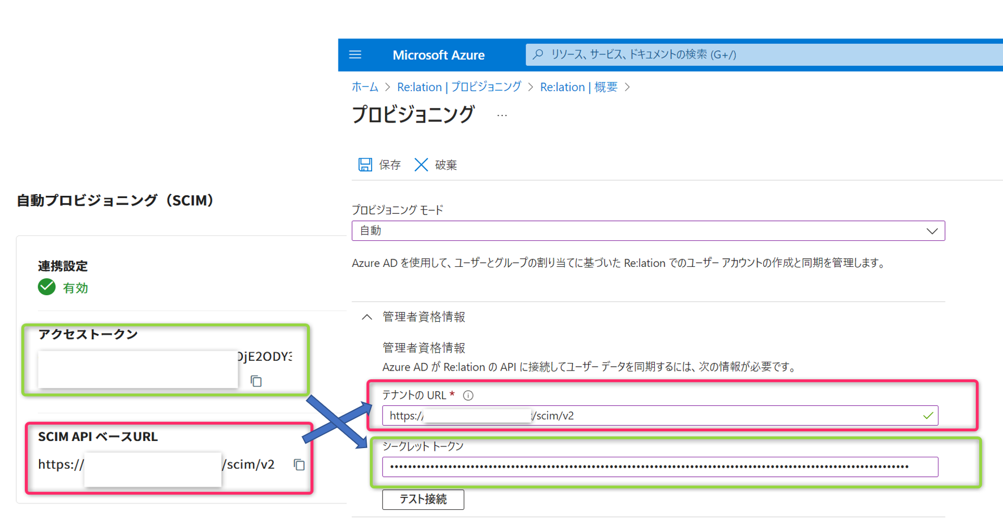The height and width of the screenshot is (530, 1003).
Task: Focus the テナントの URL input field
Action: coord(705,416)
